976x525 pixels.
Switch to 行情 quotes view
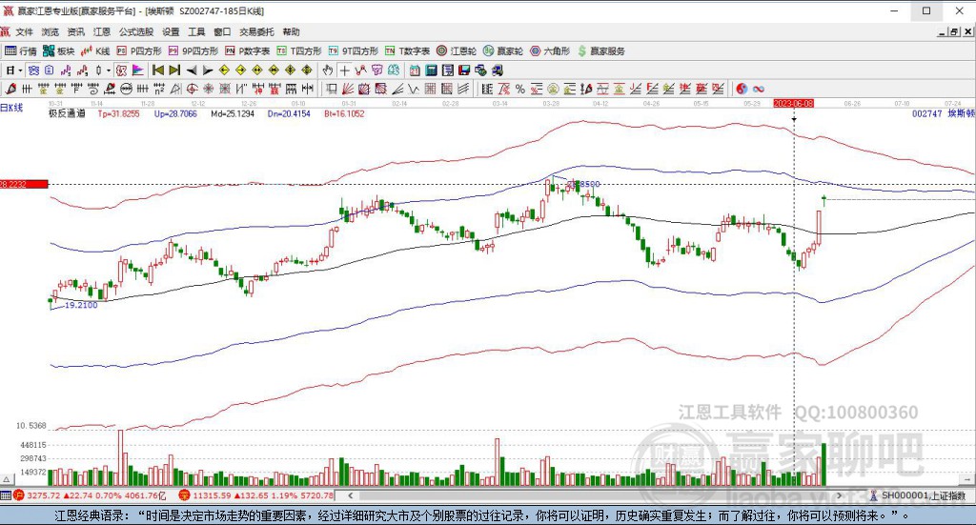pyautogui.click(x=21, y=51)
